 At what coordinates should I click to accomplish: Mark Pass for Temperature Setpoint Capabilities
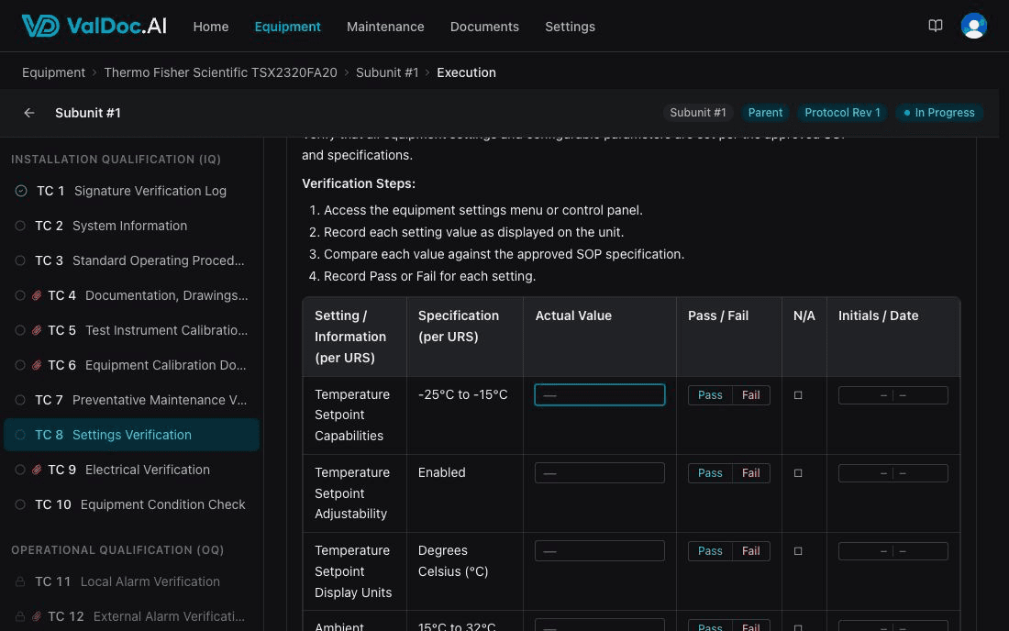point(710,395)
